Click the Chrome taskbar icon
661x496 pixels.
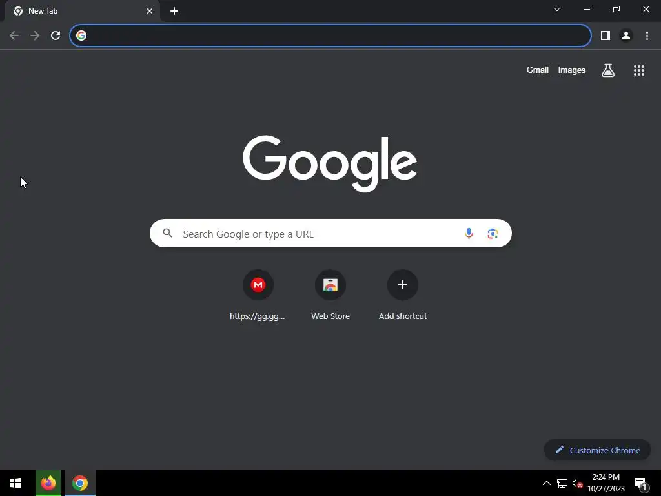click(79, 483)
